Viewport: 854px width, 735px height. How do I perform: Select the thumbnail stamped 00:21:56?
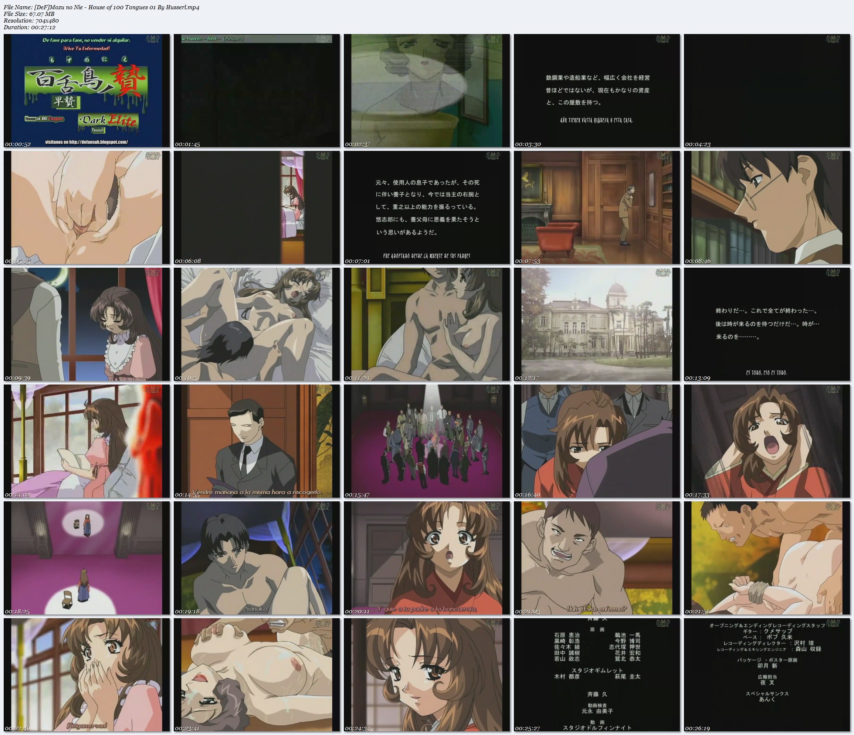click(767, 558)
